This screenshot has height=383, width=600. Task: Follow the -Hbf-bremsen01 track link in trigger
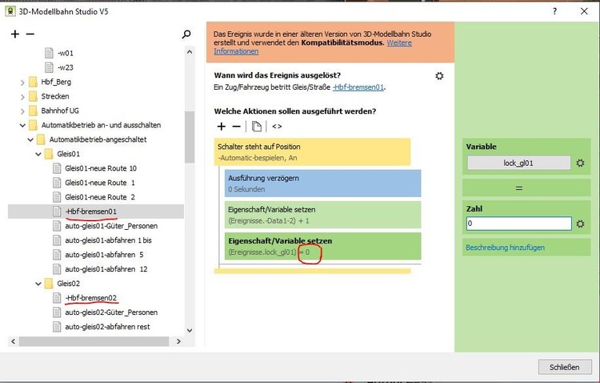click(358, 87)
